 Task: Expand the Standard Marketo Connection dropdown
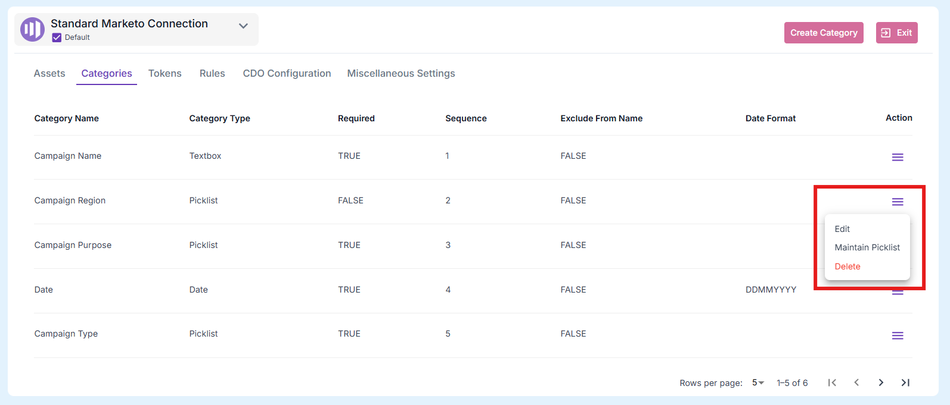(x=243, y=26)
